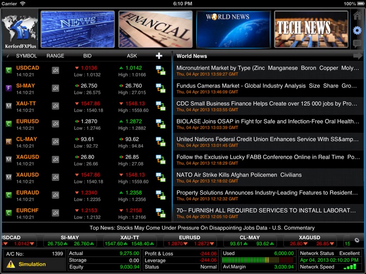The width and height of the screenshot is (366, 274).
Task: Switch to the World News banner
Action: coord(233,29)
